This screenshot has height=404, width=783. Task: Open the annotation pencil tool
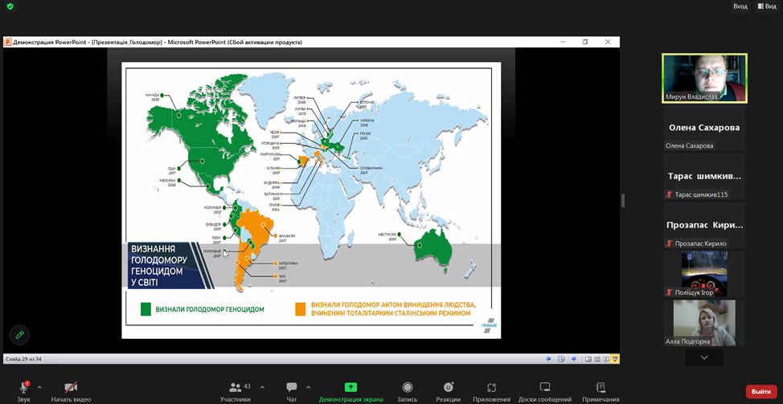(19, 334)
